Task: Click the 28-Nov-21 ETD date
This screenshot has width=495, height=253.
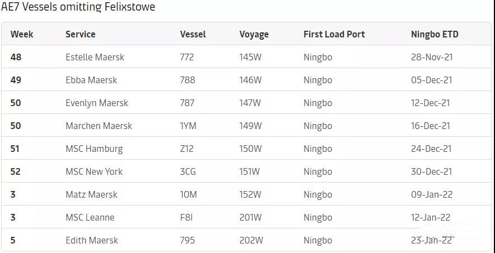Action: point(432,57)
